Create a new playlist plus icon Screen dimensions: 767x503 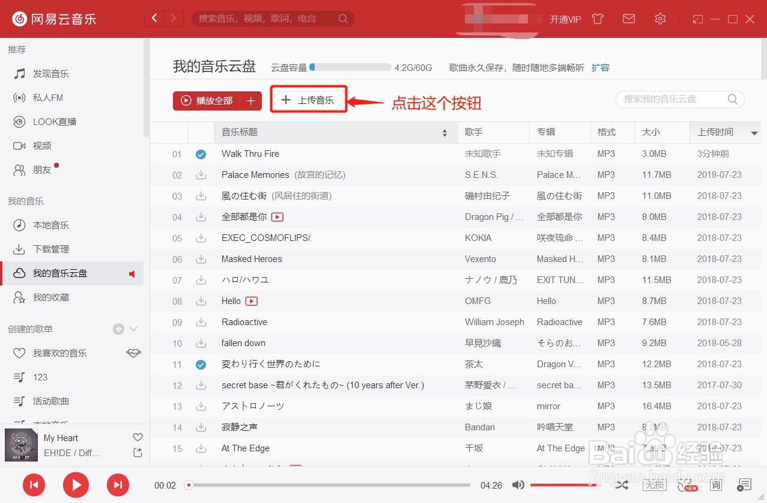point(118,329)
